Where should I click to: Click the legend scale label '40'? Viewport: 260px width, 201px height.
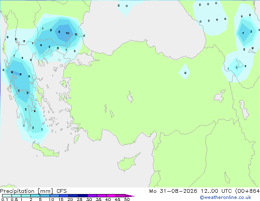click(x=108, y=199)
